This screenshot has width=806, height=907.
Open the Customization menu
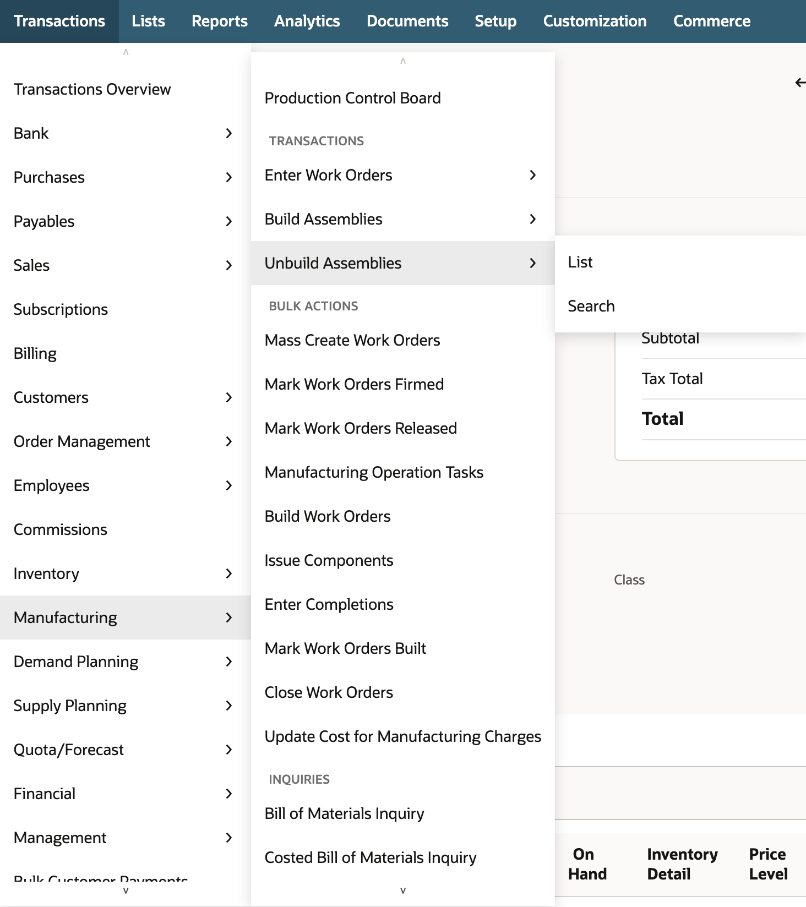click(x=595, y=21)
